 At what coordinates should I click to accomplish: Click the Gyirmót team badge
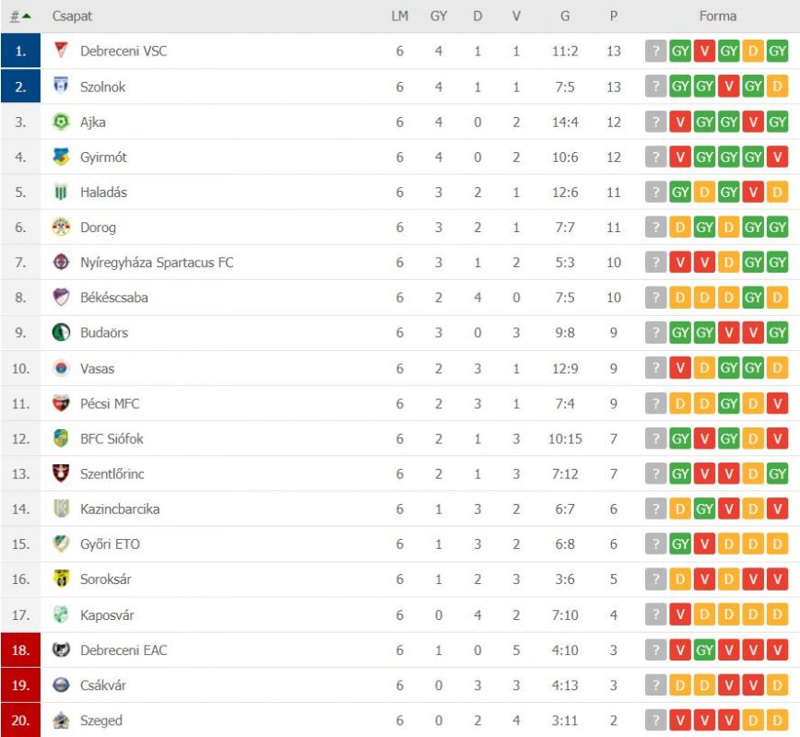point(61,157)
